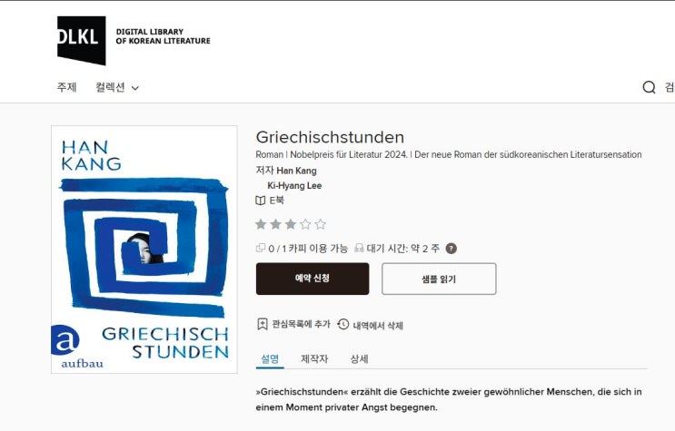Open the 주제 menu
This screenshot has width=675, height=431.
pyautogui.click(x=66, y=87)
